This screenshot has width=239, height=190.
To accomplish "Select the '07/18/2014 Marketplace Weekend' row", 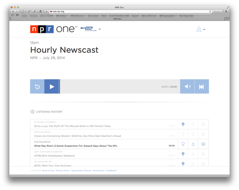I will coord(104,154).
